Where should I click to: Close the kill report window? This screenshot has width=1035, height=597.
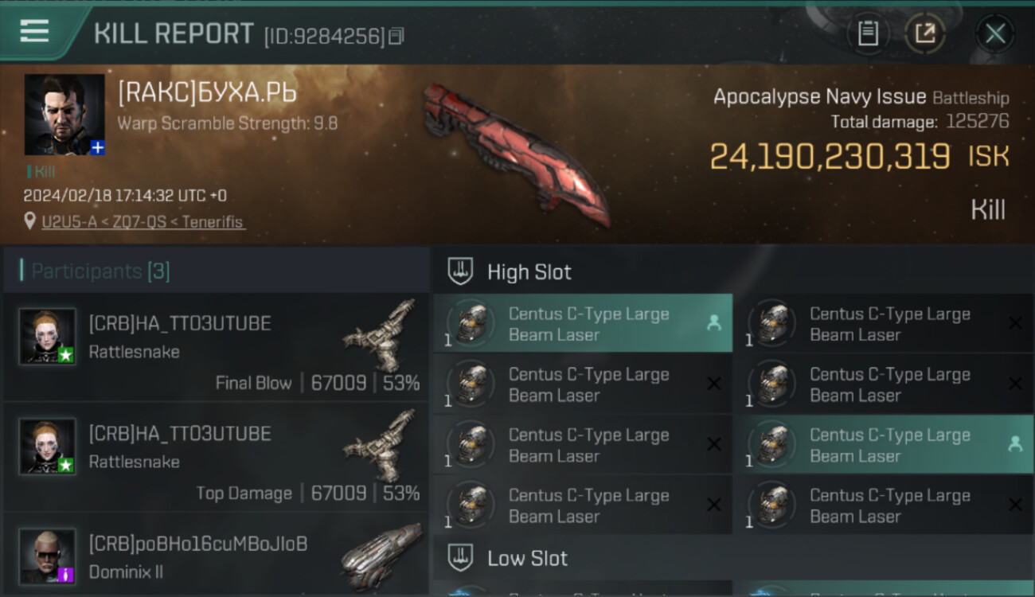click(995, 33)
